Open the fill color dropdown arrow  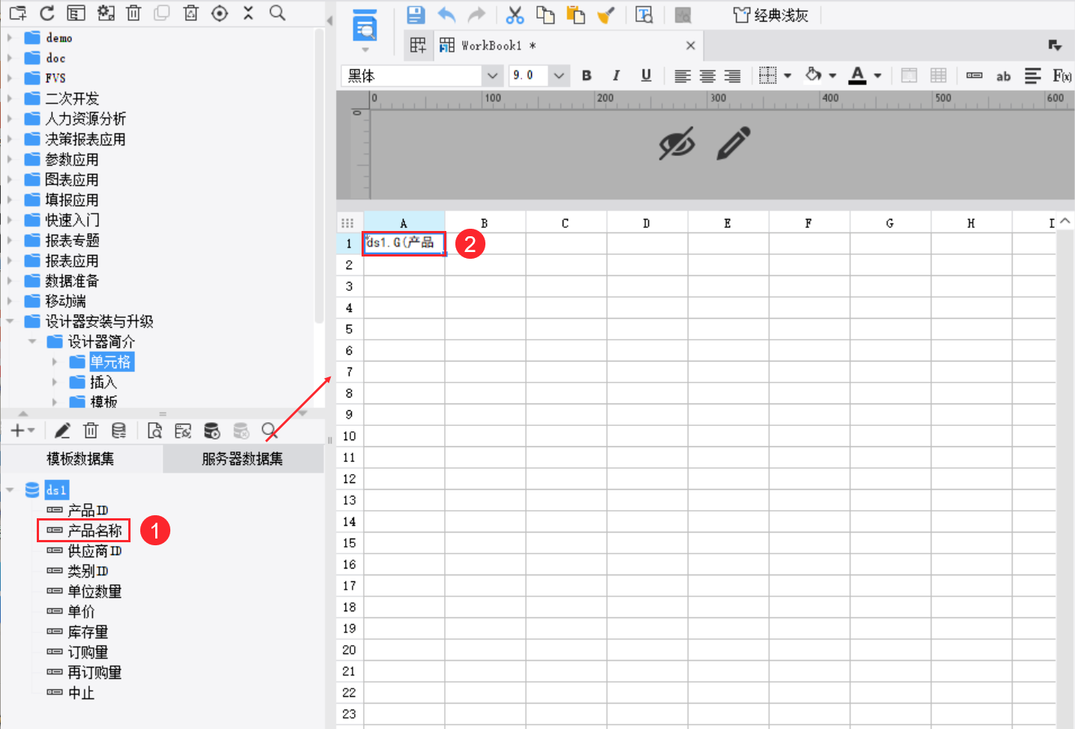click(833, 76)
